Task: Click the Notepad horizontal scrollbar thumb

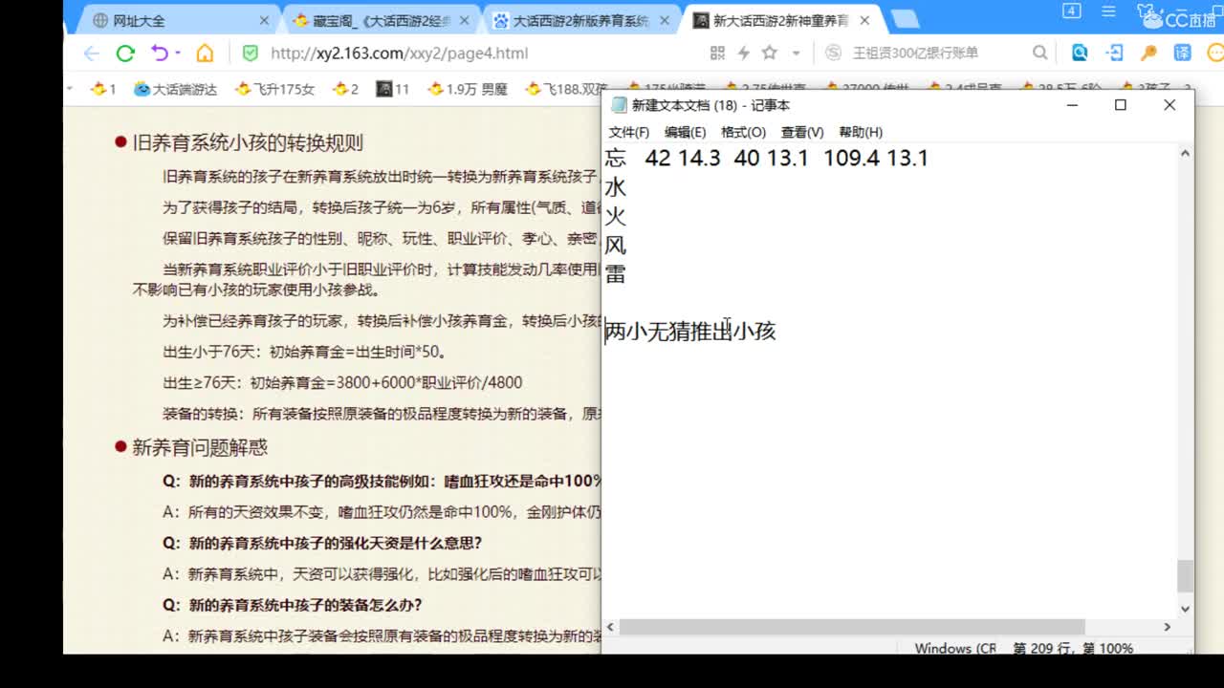Action: 852,627
